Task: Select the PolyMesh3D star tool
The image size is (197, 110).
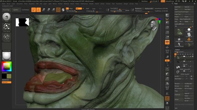Action: point(179,40)
